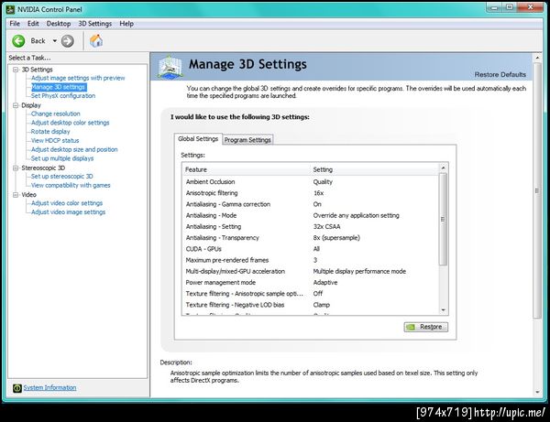The image size is (550, 422).
Task: Open Rotate display task
Action: click(50, 132)
